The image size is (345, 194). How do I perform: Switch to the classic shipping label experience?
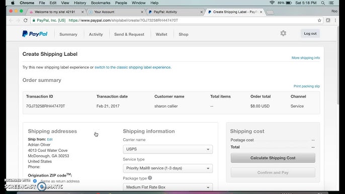[133, 67]
